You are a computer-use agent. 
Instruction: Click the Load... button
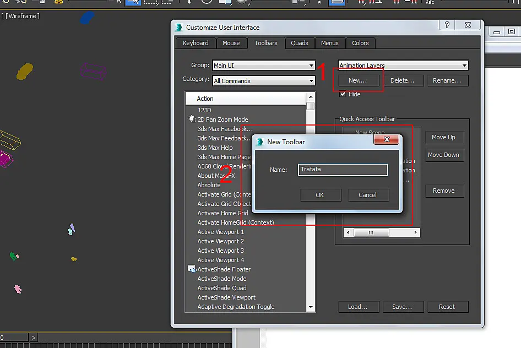[358, 307]
